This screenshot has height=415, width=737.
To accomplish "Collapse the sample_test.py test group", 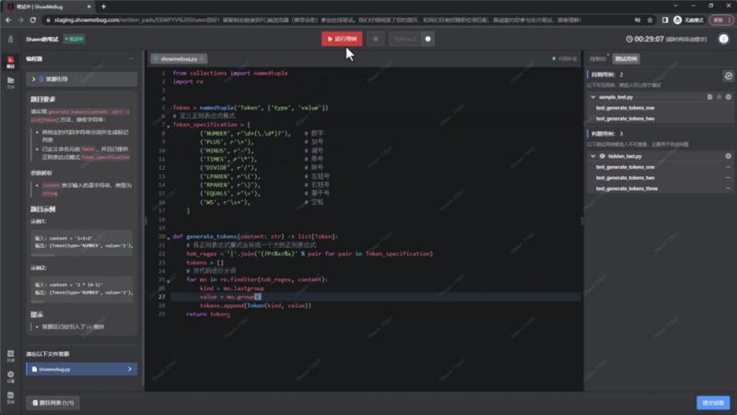I will click(592, 96).
